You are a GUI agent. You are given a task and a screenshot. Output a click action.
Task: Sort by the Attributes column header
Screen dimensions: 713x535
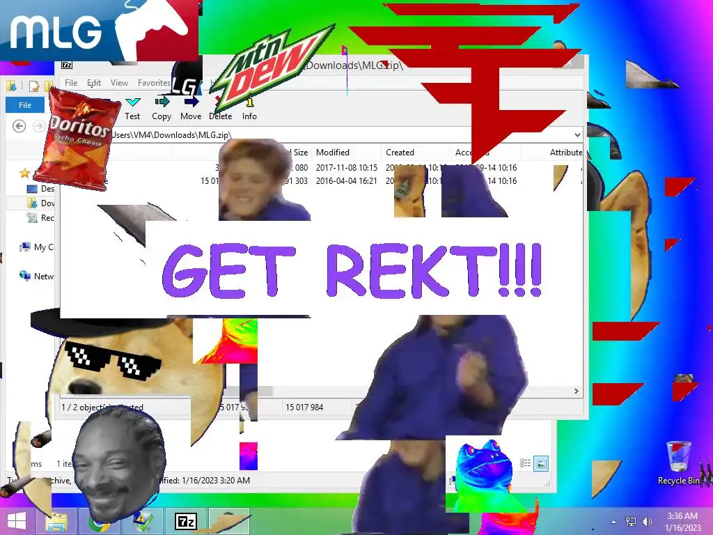pos(565,153)
